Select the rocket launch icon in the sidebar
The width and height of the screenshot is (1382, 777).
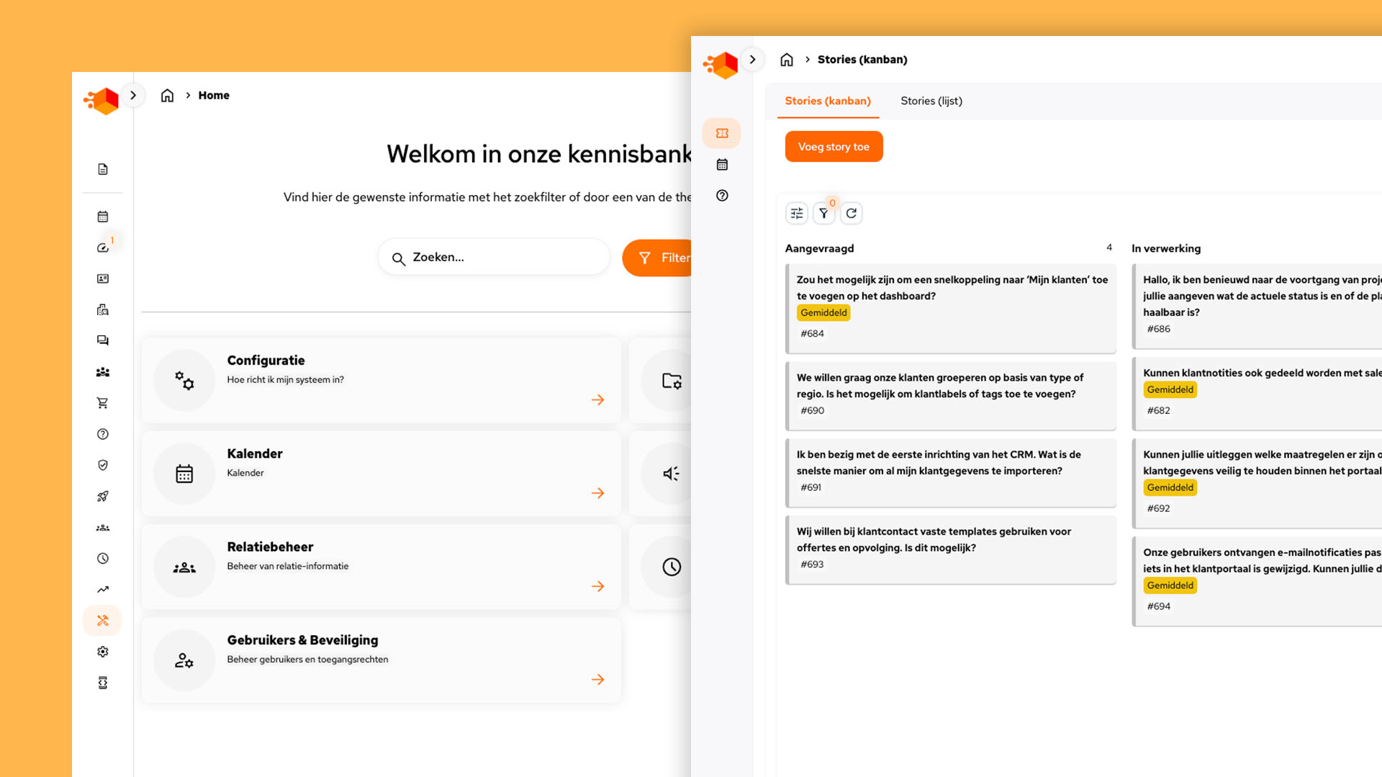point(102,496)
